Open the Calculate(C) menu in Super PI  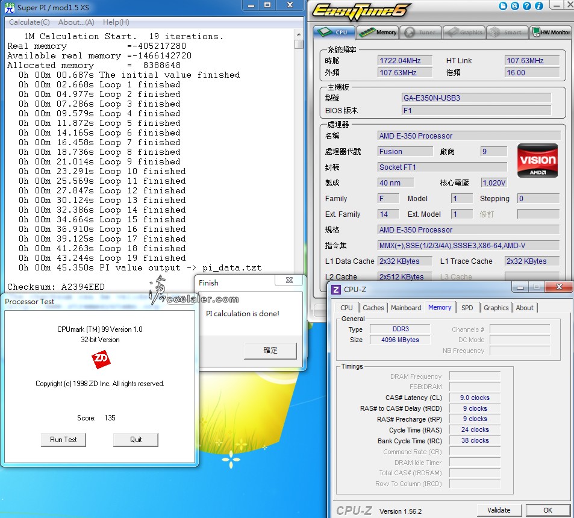click(30, 22)
